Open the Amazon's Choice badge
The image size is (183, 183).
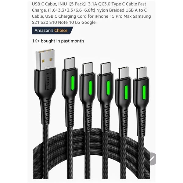pos(52,30)
